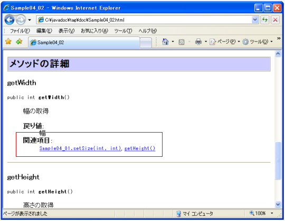Expand the Print dropdown arrow
Screen dimensions: 285x221
[x=206, y=42]
